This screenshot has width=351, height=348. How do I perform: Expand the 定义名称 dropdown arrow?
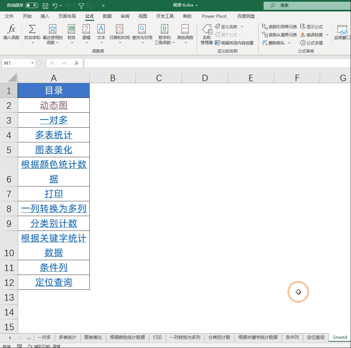point(242,27)
